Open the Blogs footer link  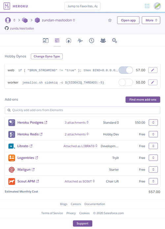(x=64, y=204)
